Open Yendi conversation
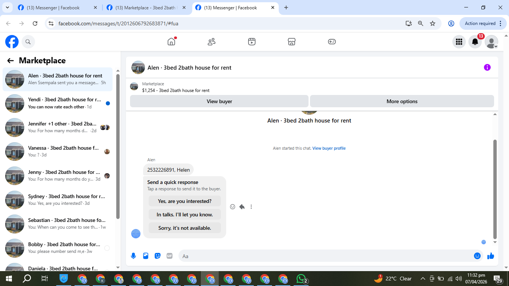This screenshot has height=286, width=509. click(58, 103)
